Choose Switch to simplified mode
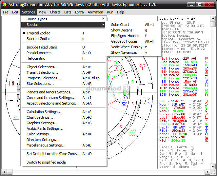This screenshot has height=176, width=217. 63,162
